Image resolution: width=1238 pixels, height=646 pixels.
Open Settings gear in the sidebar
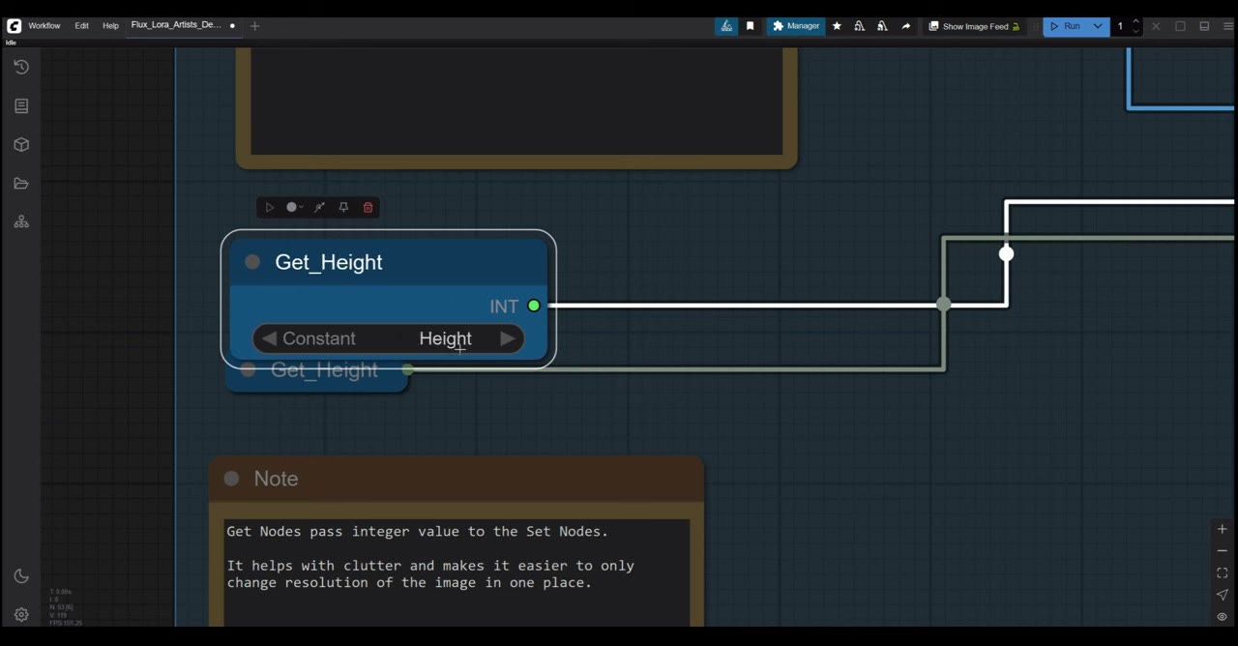pyautogui.click(x=21, y=614)
